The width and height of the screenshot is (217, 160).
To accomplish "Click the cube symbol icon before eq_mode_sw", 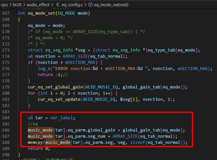I will [90, 5].
